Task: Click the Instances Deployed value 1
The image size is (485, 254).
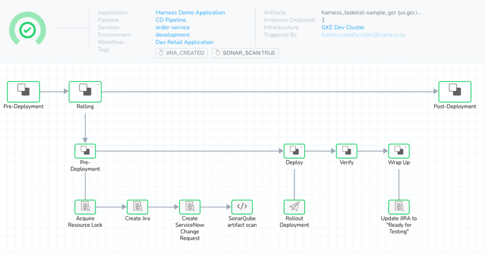Action: [323, 20]
